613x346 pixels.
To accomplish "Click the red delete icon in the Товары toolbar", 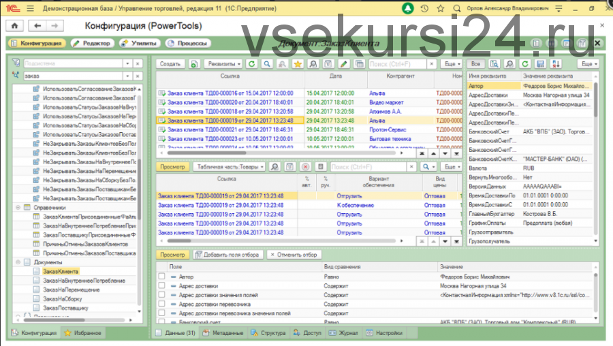I will click(x=304, y=166).
